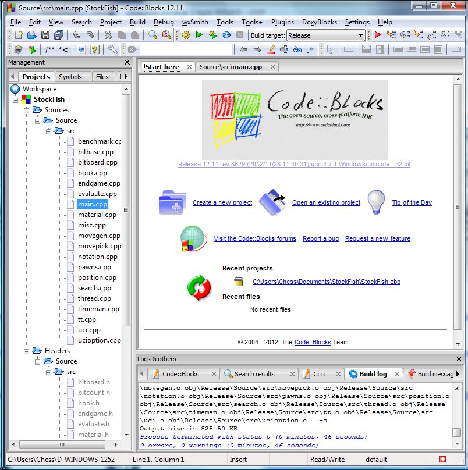Viewport: 468px width, 470px height.
Task: Open Tip of the Day link
Action: (x=412, y=202)
